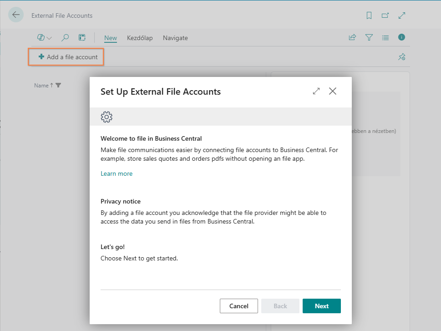The height and width of the screenshot is (331, 441).
Task: Switch the list view layout
Action: pos(385,38)
